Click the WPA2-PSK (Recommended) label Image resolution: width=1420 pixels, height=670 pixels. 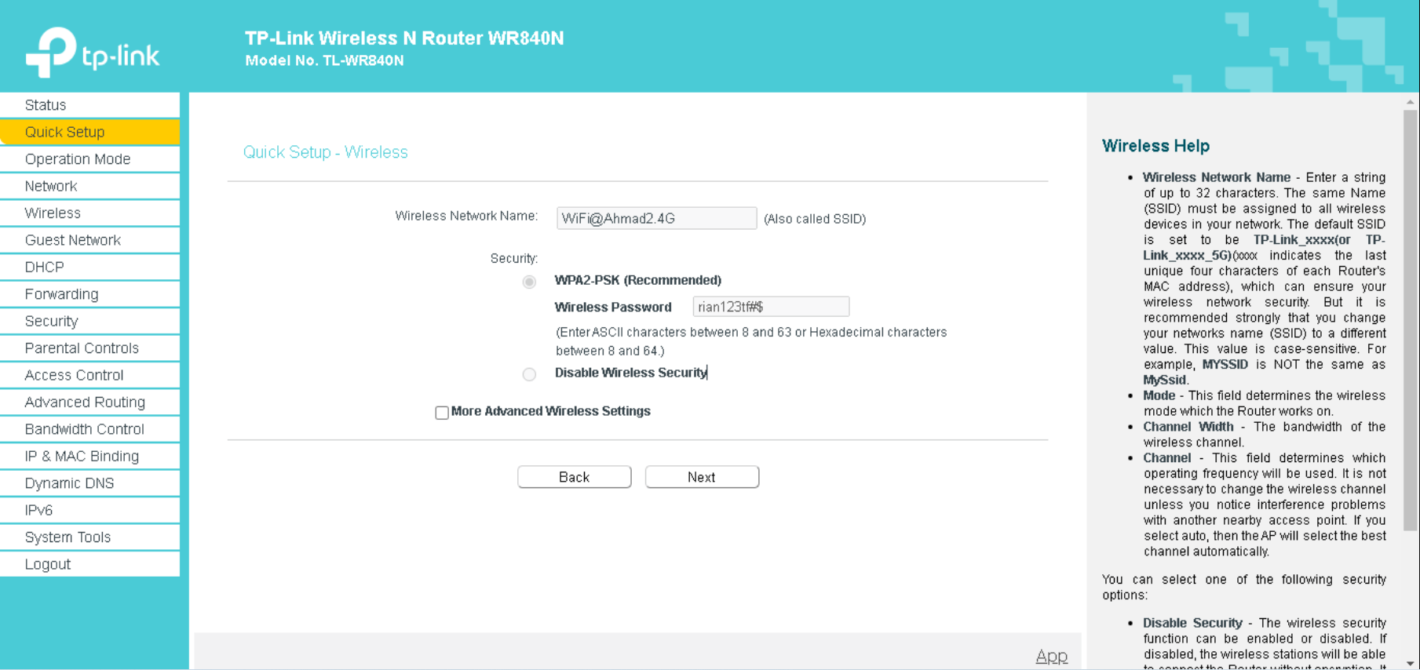638,280
